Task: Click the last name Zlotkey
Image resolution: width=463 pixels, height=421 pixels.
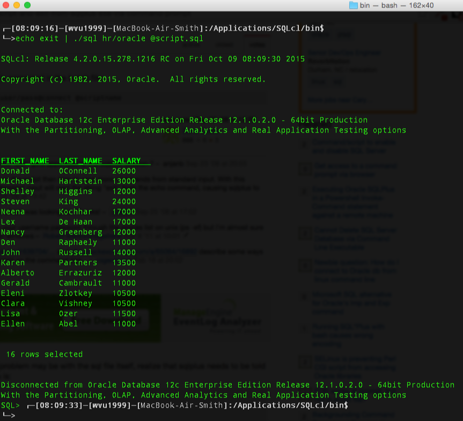Action: click(x=76, y=293)
